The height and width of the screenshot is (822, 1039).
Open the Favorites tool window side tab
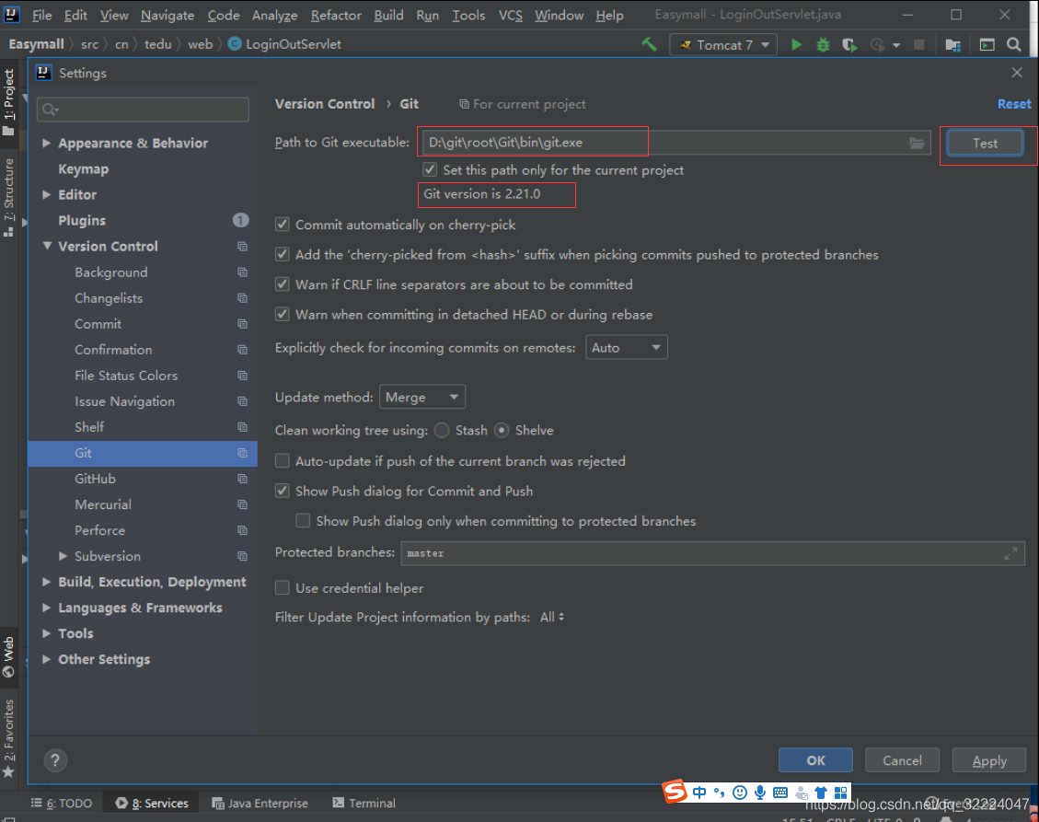tap(8, 738)
